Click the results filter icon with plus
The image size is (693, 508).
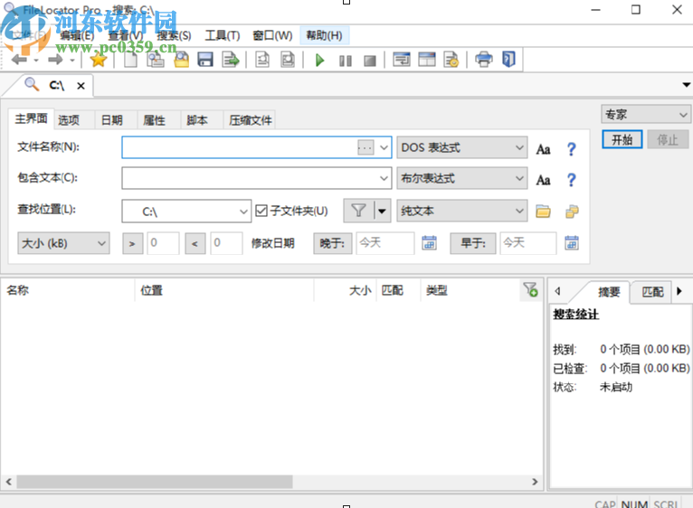(530, 290)
